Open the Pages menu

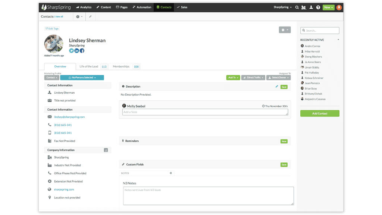pyautogui.click(x=122, y=7)
